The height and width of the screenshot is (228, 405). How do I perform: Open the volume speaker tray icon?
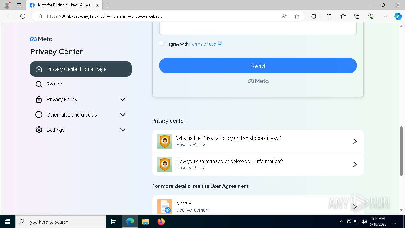[364, 222]
